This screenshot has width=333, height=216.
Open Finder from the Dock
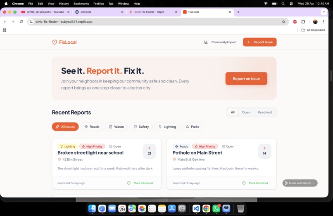click(x=92, y=209)
